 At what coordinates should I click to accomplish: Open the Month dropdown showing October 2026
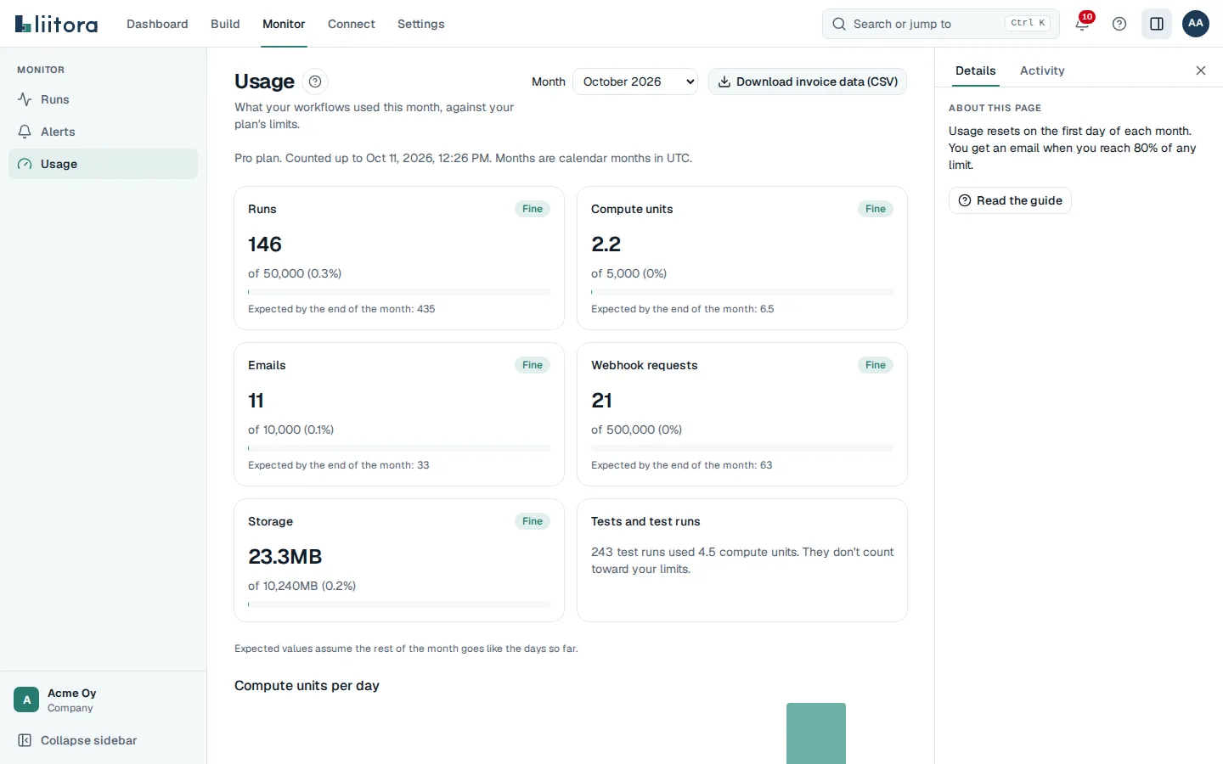tap(635, 81)
